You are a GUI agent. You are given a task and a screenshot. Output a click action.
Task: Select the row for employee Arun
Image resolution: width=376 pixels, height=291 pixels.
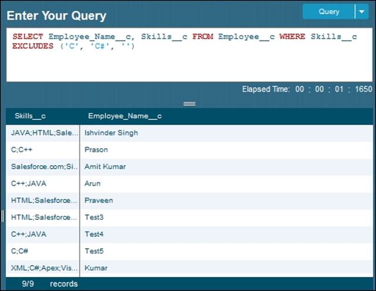click(93, 183)
